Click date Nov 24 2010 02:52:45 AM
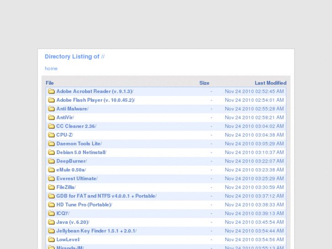The height and width of the screenshot is (249, 332). (254, 91)
